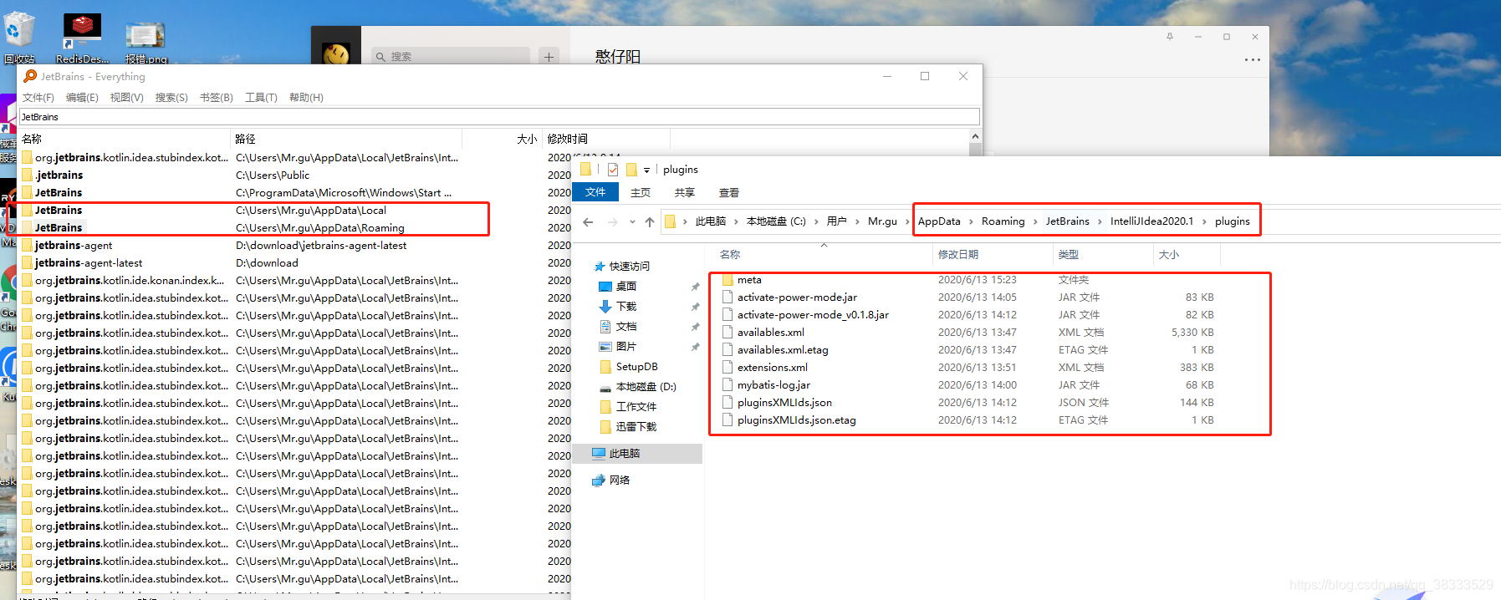Select org.jetbrains.kotlin.ide.konan.index result
This screenshot has height=600, width=1501.
tap(130, 281)
